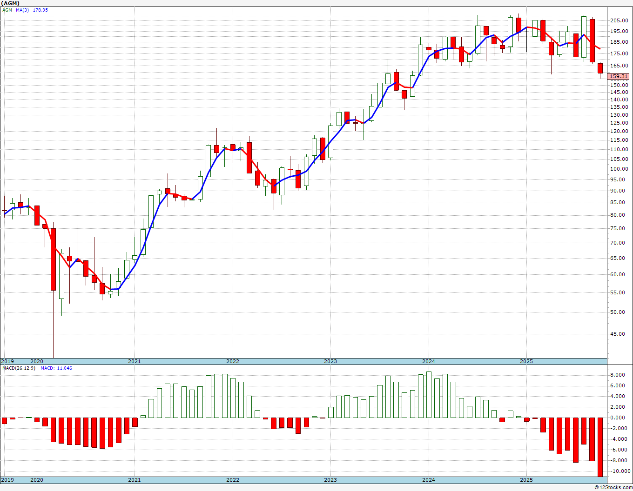Select 2023 on the MACD panel bottom axis
The image size is (633, 491).
pyautogui.click(x=330, y=480)
